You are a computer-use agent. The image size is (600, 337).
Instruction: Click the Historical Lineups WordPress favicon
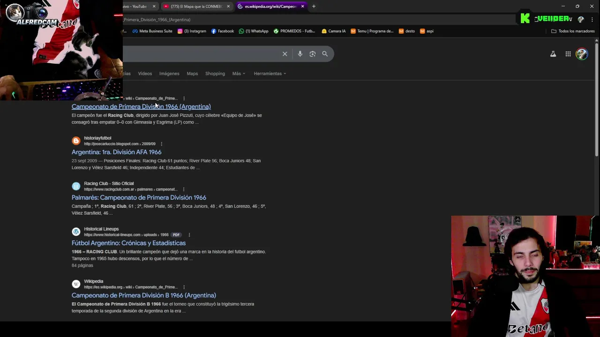tap(76, 232)
